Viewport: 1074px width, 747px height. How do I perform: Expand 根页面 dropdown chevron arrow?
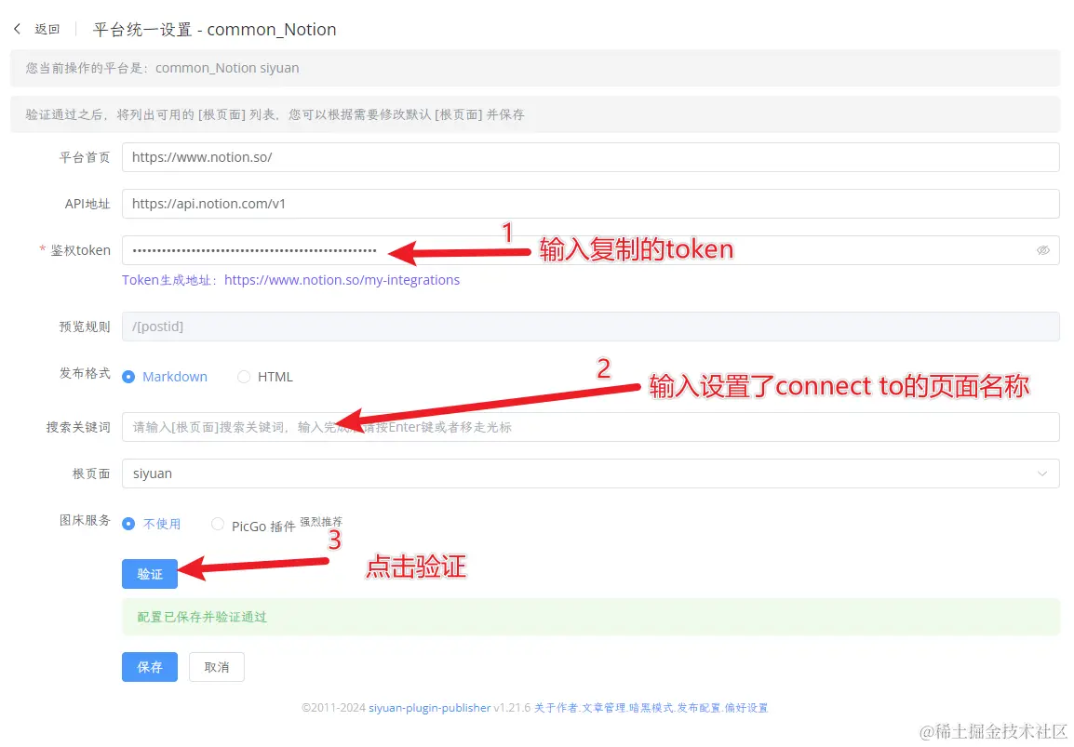[x=1041, y=474]
